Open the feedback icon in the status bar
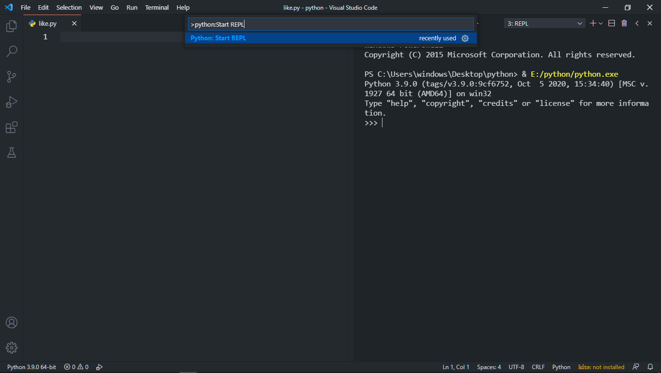 tap(636, 367)
